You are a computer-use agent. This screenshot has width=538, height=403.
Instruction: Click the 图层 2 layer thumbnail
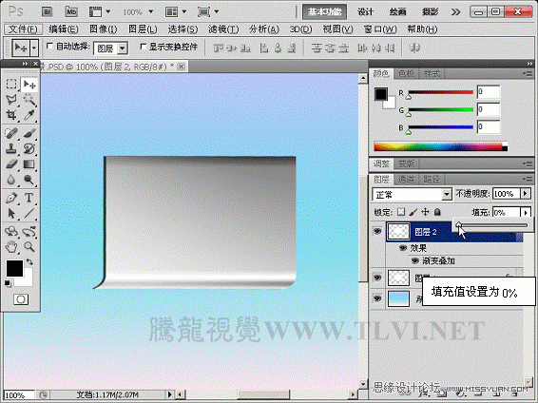pos(398,231)
